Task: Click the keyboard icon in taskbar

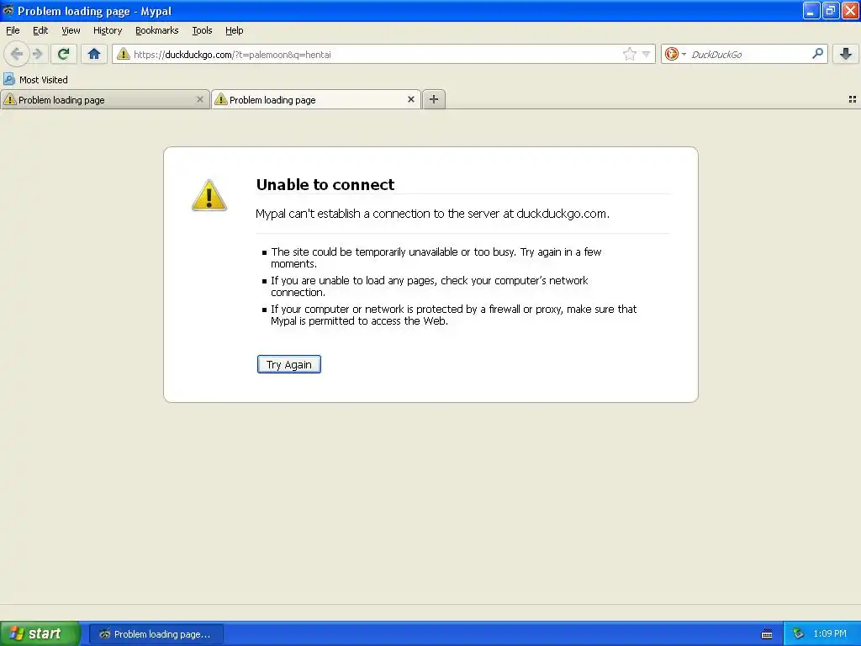Action: pyautogui.click(x=767, y=634)
